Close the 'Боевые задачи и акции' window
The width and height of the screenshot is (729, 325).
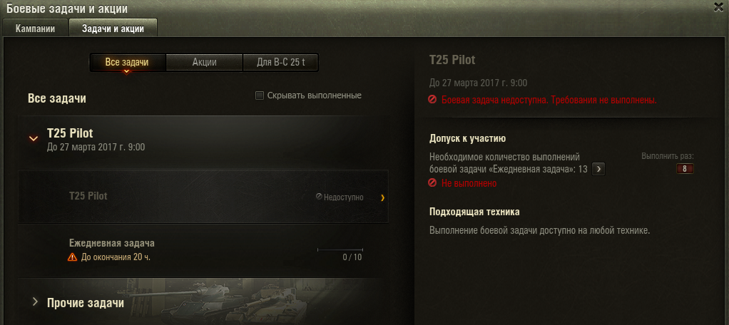tap(718, 6)
